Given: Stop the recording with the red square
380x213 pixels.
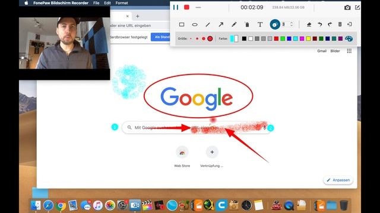Looking at the screenshot, I should (186, 7).
